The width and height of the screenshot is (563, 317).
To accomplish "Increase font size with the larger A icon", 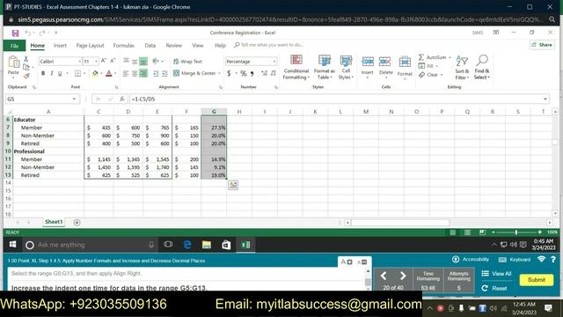I will click(104, 61).
